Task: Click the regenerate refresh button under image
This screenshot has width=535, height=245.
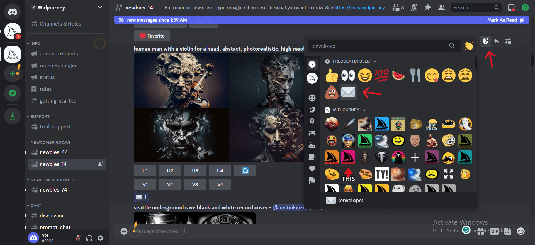Action: click(245, 171)
